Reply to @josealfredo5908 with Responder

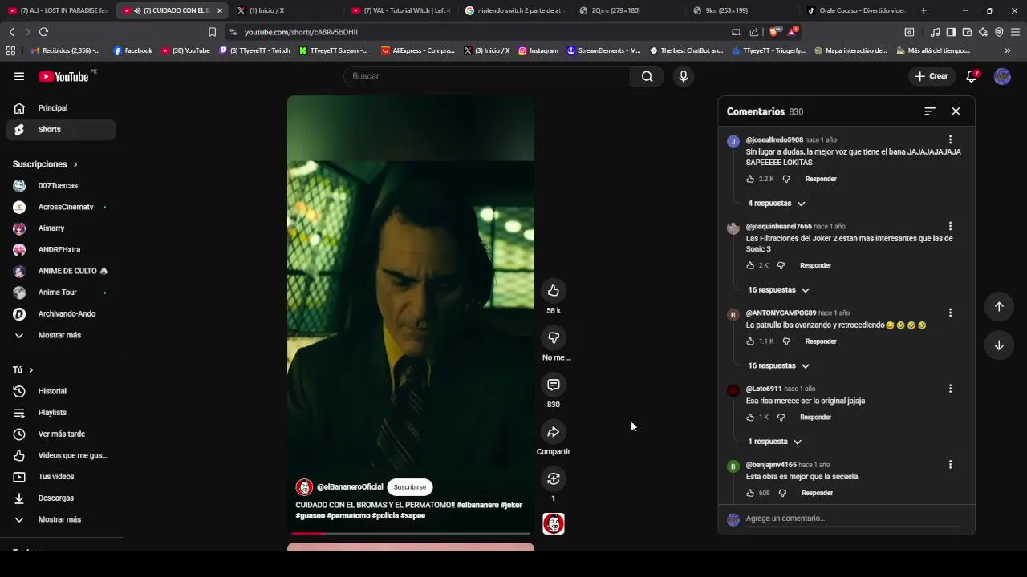(x=821, y=179)
